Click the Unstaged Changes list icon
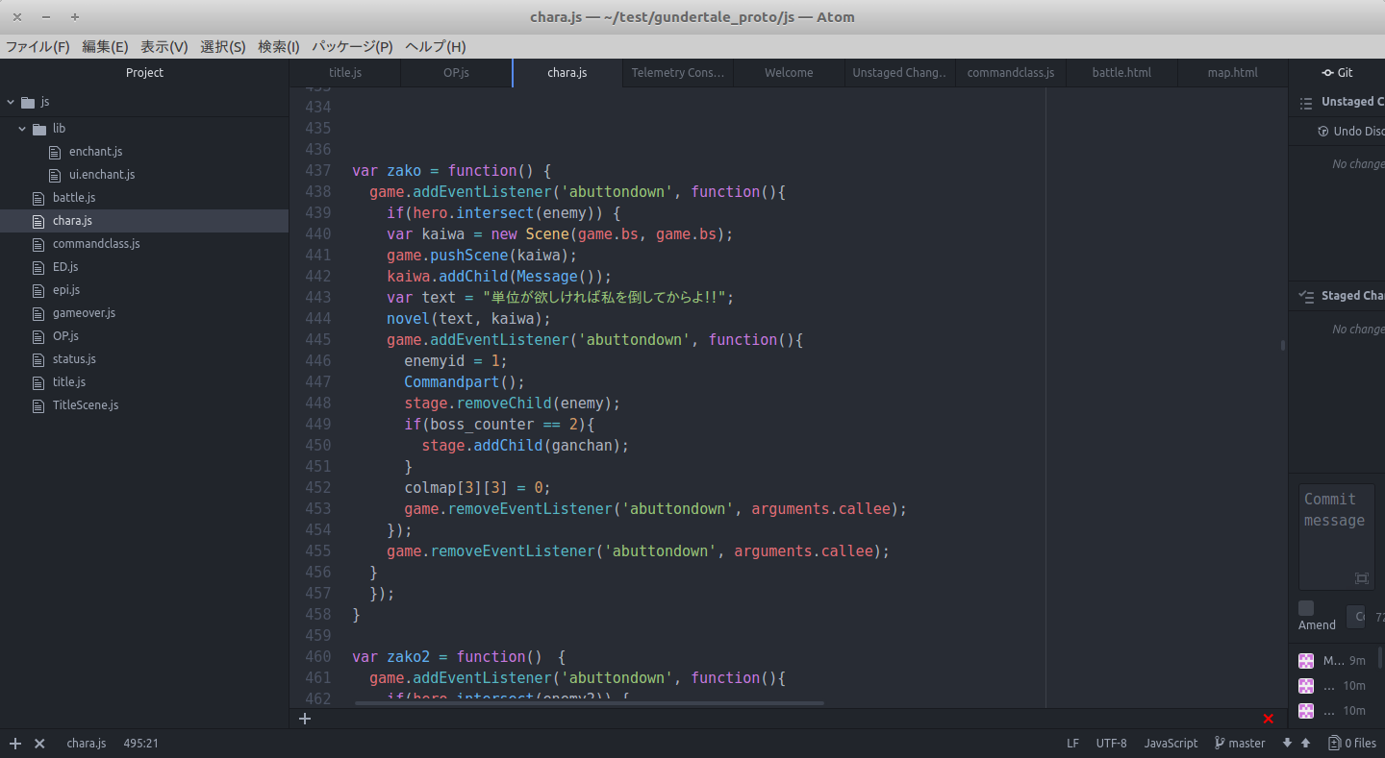 click(x=1306, y=102)
